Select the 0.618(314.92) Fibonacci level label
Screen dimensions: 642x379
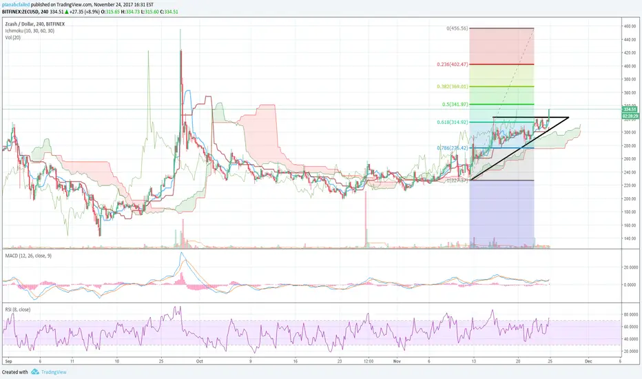click(453, 122)
